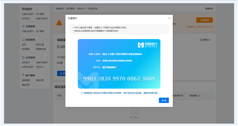Click the 常用操作 heading
This screenshot has height=126, width=238.
click(x=27, y=9)
